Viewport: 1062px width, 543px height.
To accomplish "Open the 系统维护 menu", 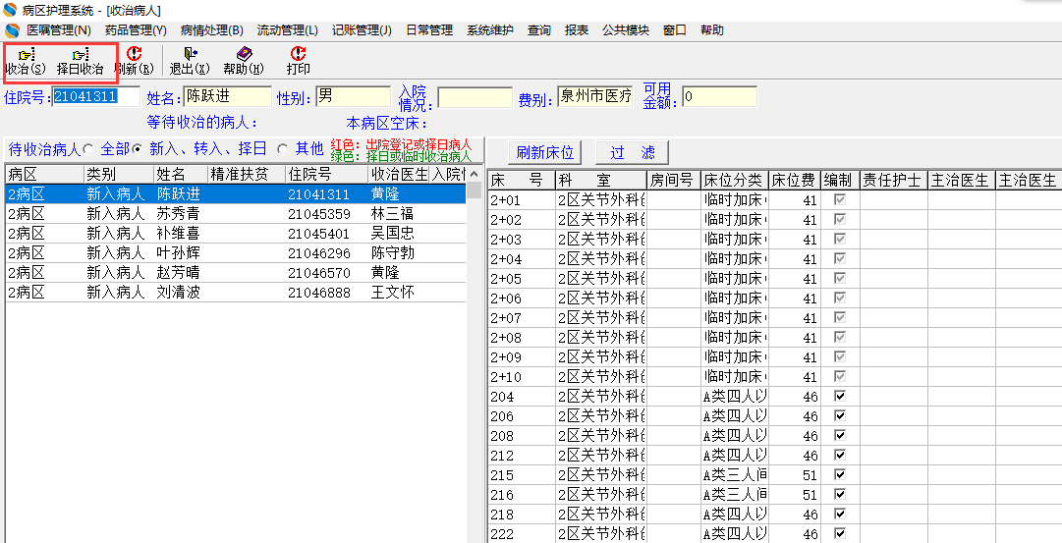I will (x=490, y=30).
